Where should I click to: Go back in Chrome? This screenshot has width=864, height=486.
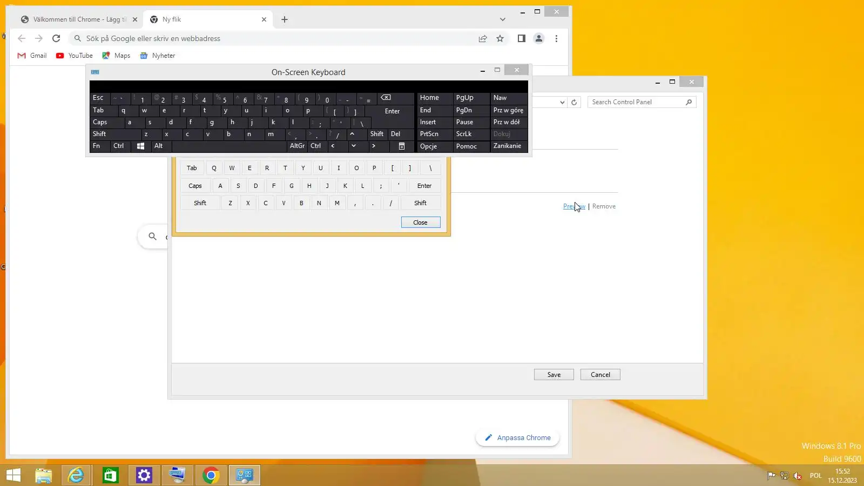[x=22, y=38]
